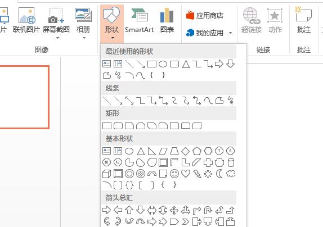
Task: Insert a SmartArt graphic
Action: pyautogui.click(x=139, y=21)
